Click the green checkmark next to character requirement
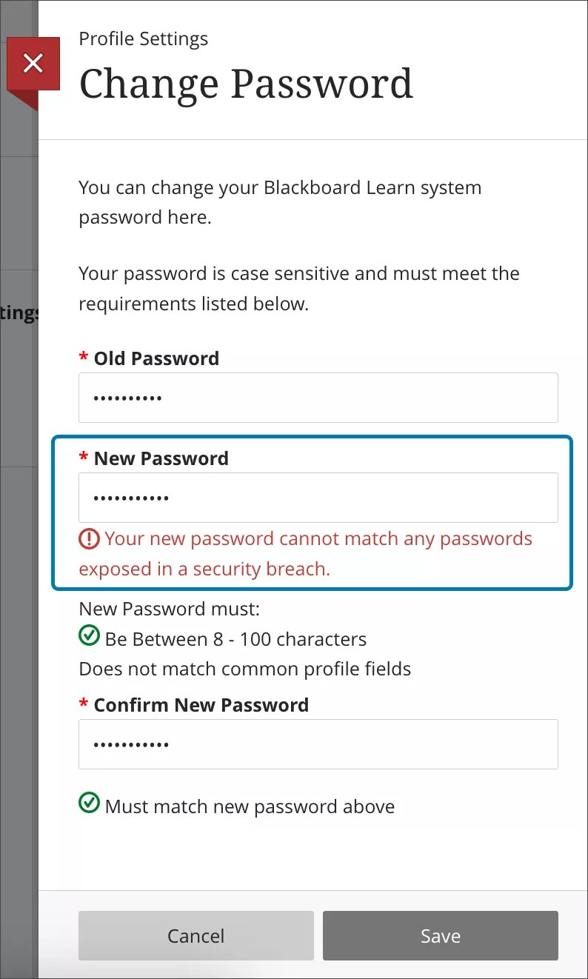 (89, 635)
